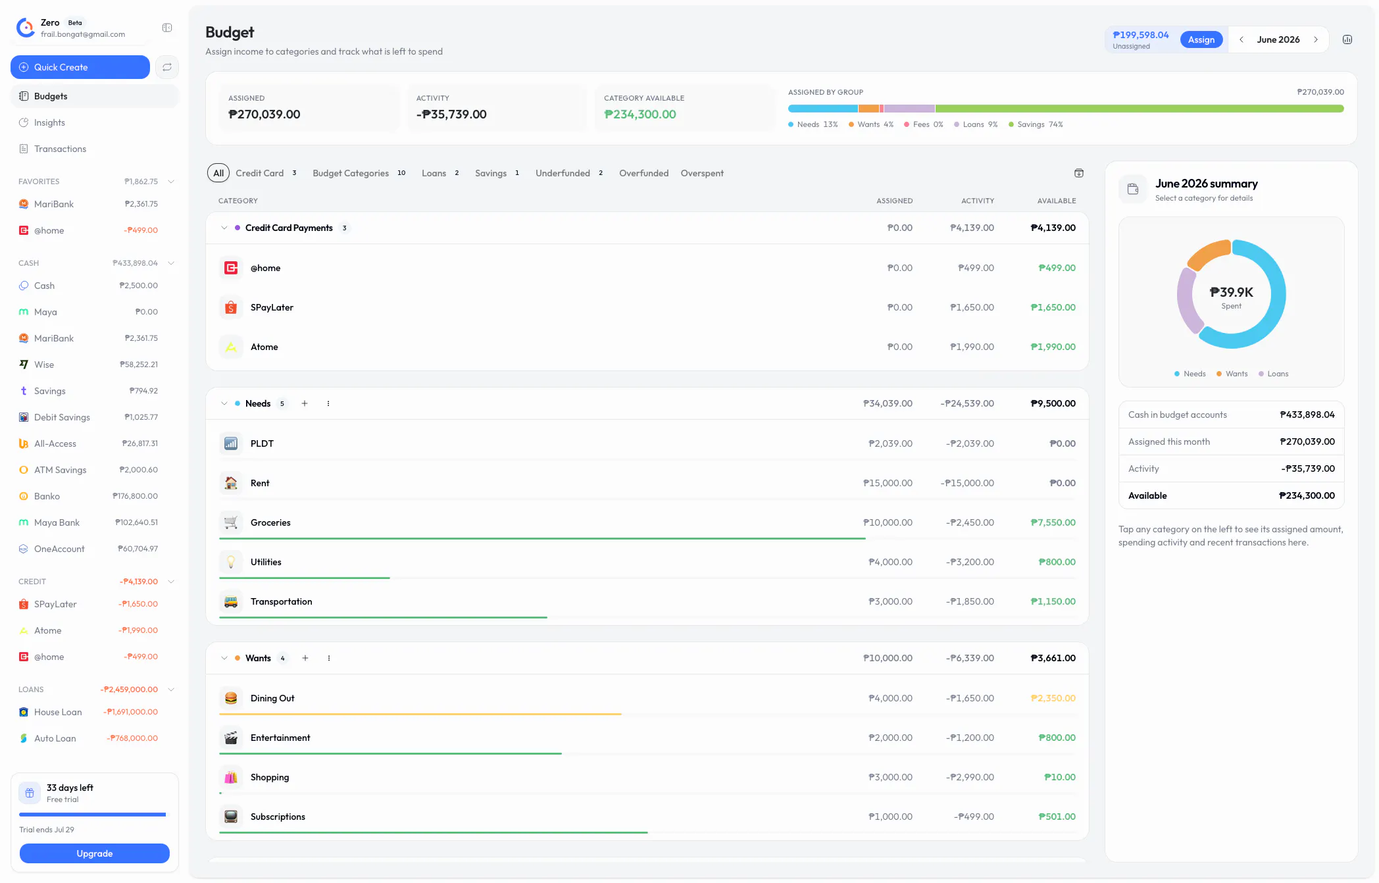Click the Shopping bags icon
The image size is (1379, 883).
click(x=231, y=777)
